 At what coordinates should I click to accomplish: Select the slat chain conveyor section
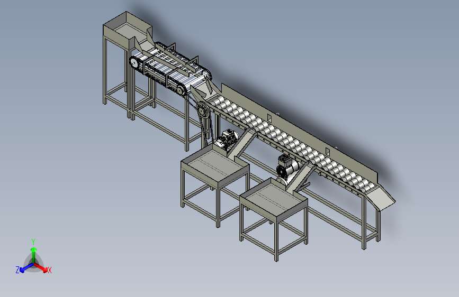point(171,69)
